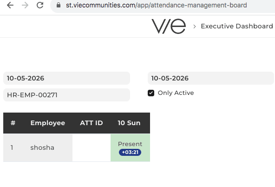
Task: Click the # column header
Action: [x=13, y=123]
